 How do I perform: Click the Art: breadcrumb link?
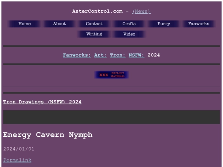click(100, 55)
